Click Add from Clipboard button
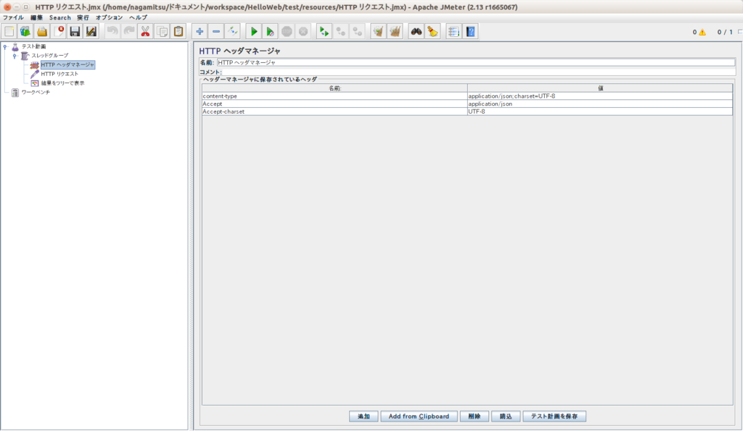The width and height of the screenshot is (743, 431). (x=419, y=417)
